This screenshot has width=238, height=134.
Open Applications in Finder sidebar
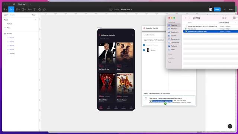174,32
